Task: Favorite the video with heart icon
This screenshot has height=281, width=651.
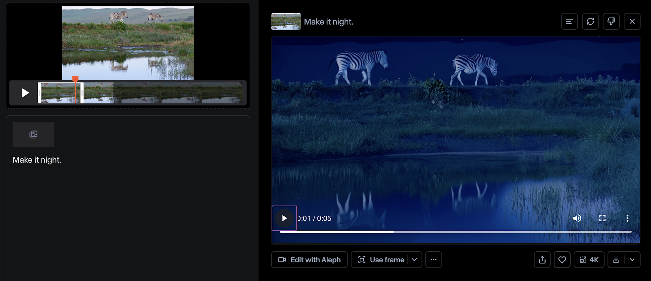Action: [562, 260]
